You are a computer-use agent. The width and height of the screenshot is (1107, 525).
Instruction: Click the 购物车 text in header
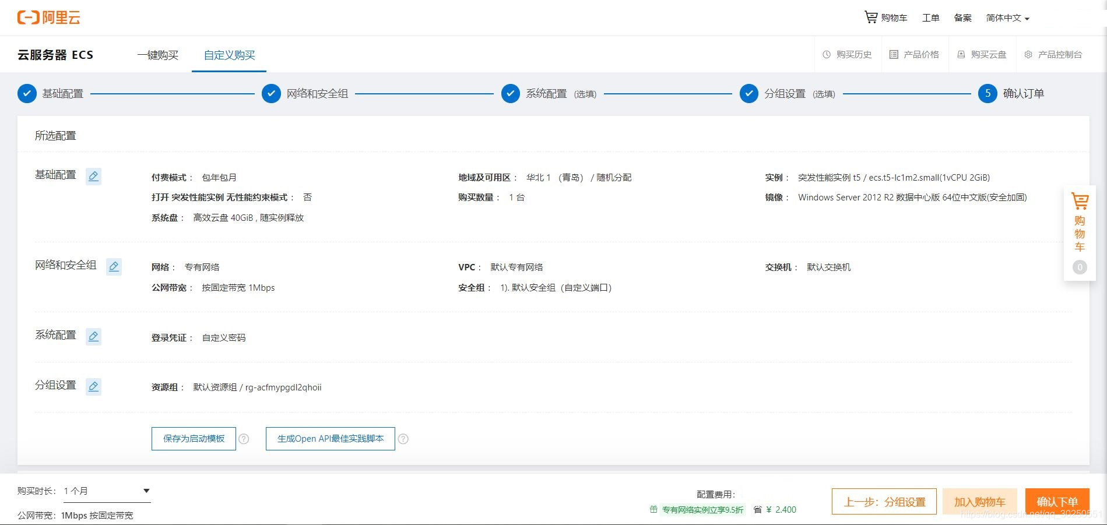point(894,18)
